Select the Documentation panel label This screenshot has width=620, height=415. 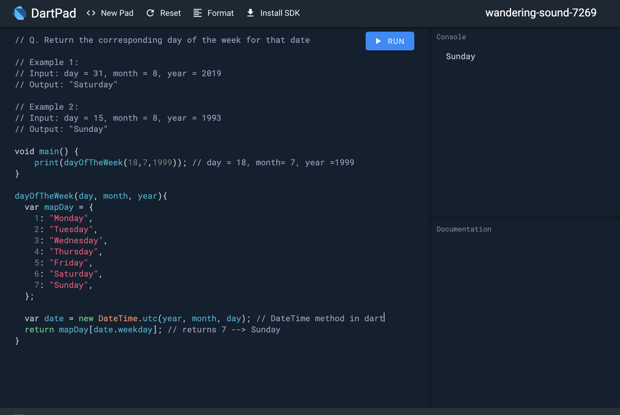tap(464, 229)
